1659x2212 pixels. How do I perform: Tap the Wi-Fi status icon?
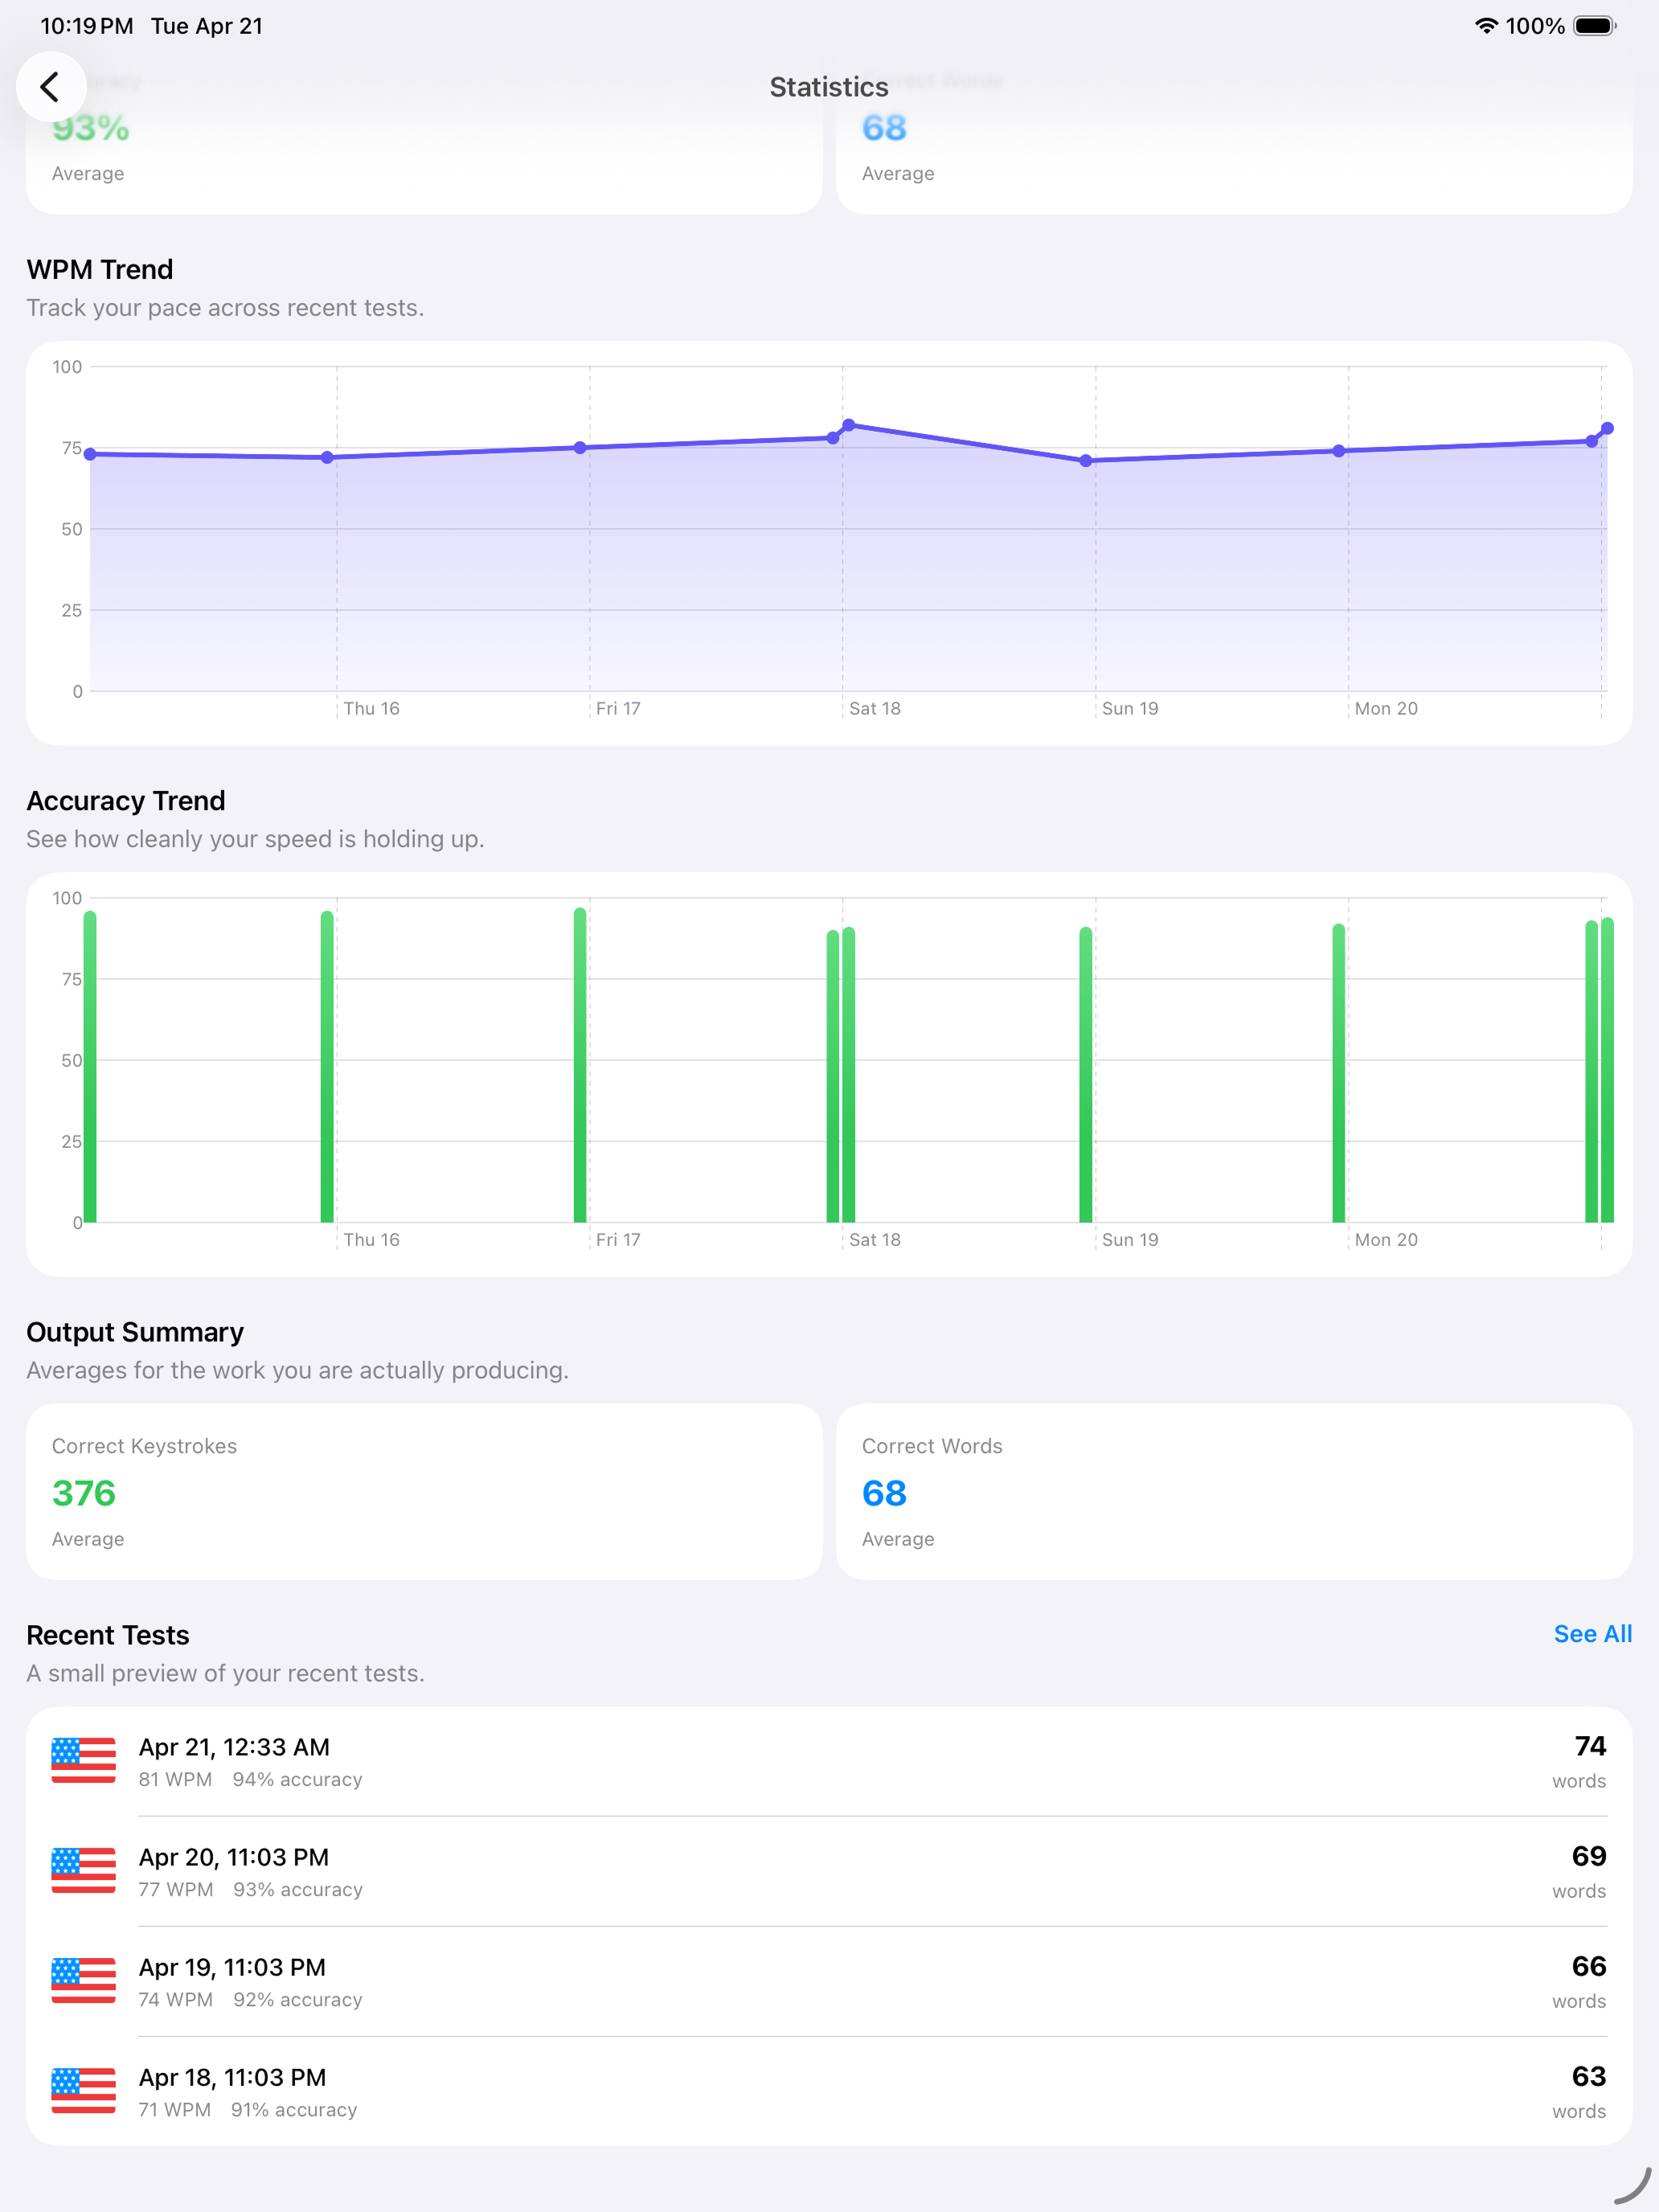point(1486,26)
